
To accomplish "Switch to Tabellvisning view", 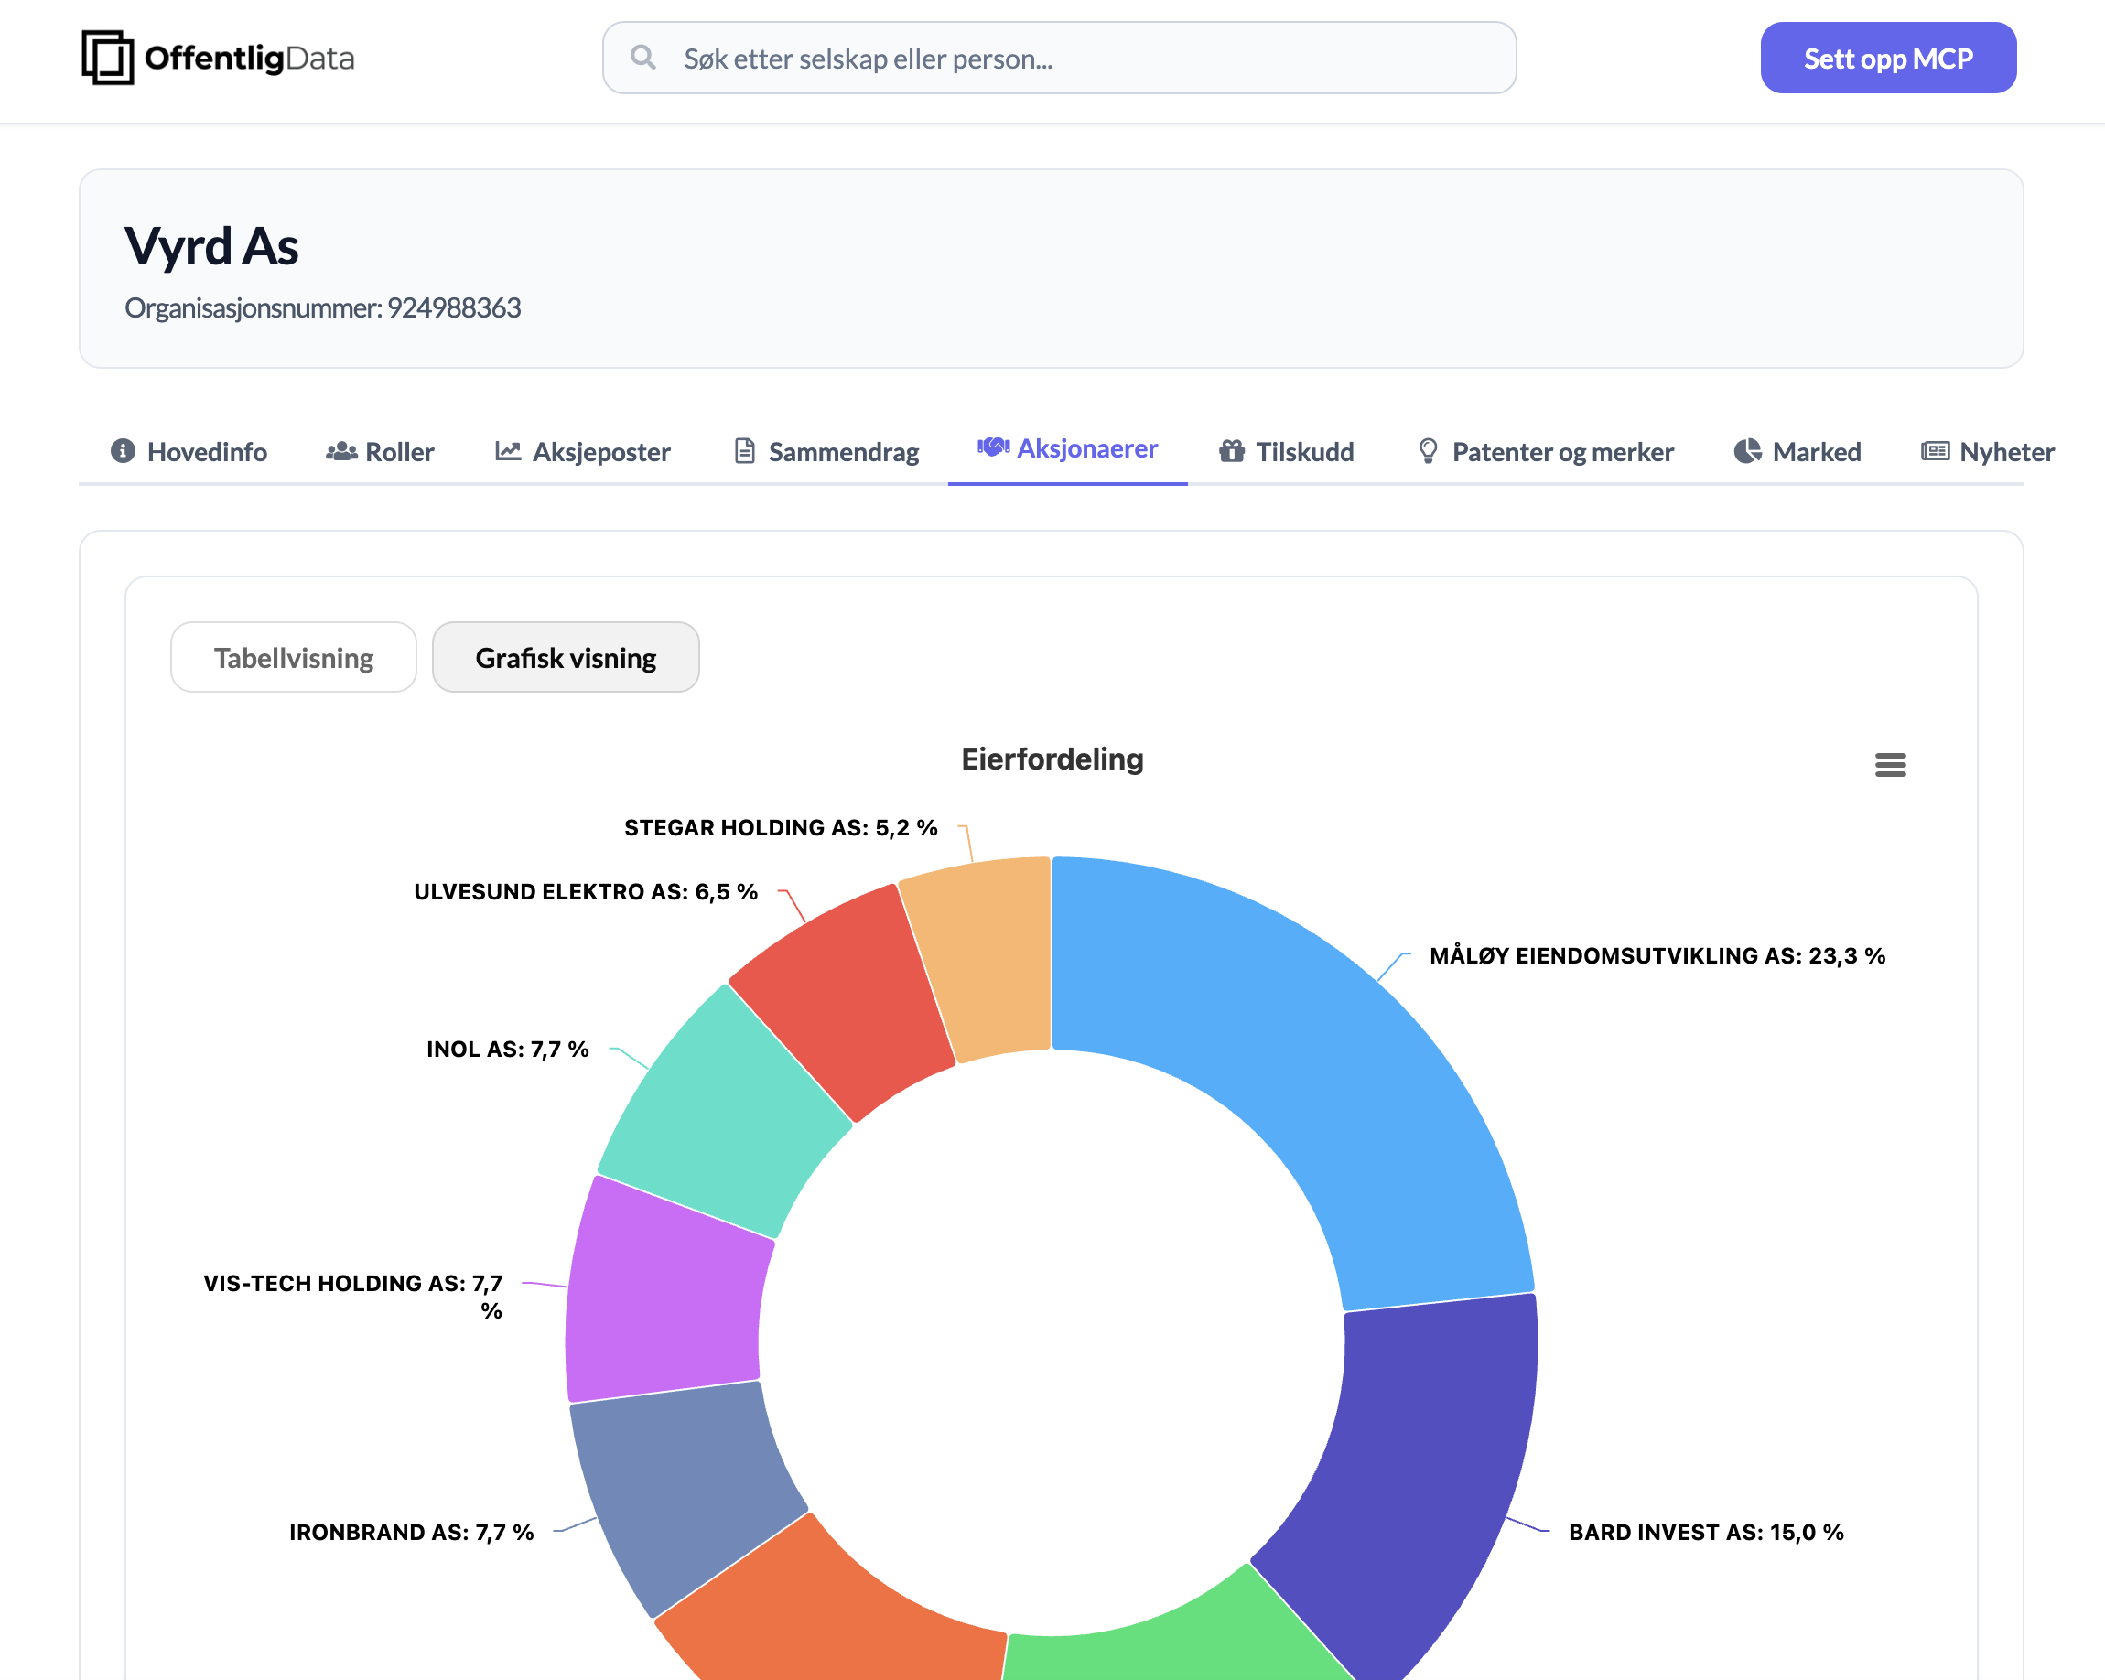I will click(293, 658).
